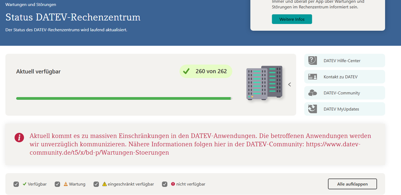This screenshot has width=401, height=195.
Task: Open DATEV Hilfe-Center link
Action: [344, 60]
